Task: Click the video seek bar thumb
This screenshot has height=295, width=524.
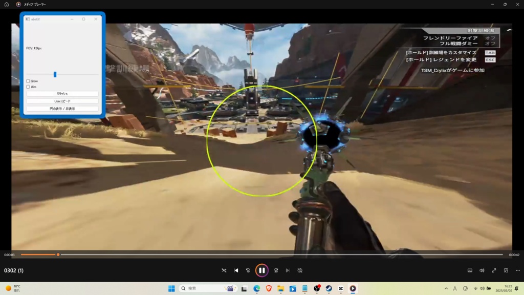Action: (x=58, y=255)
